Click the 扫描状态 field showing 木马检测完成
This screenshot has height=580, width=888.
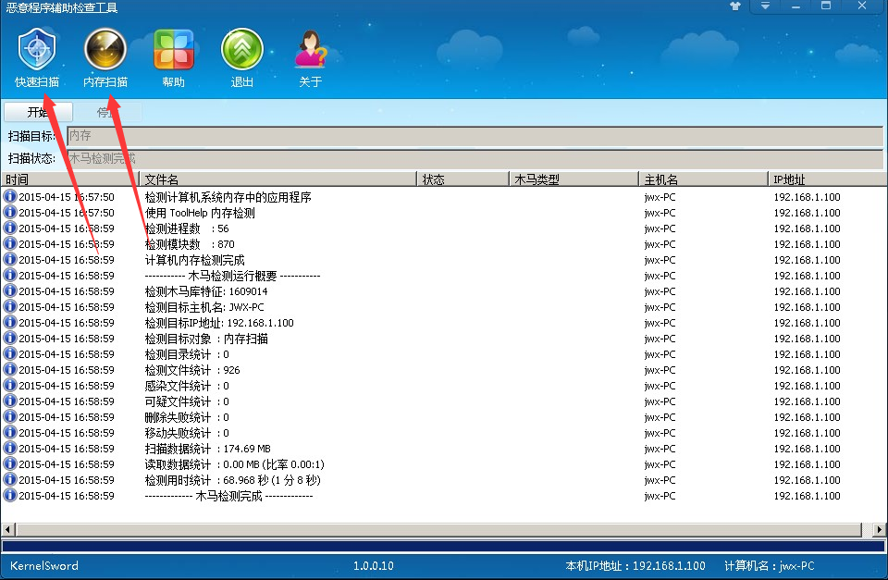[475, 158]
